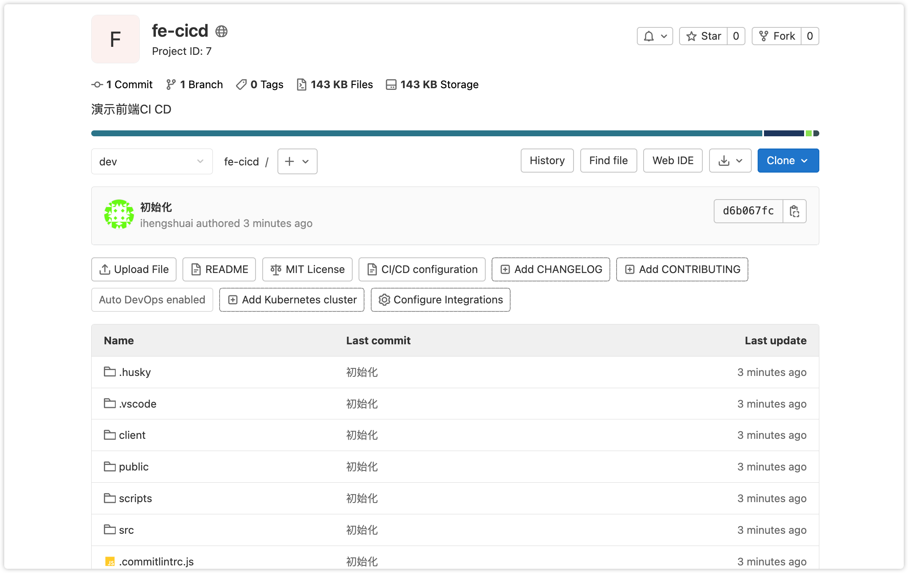Open the 1 Commit link

122,84
